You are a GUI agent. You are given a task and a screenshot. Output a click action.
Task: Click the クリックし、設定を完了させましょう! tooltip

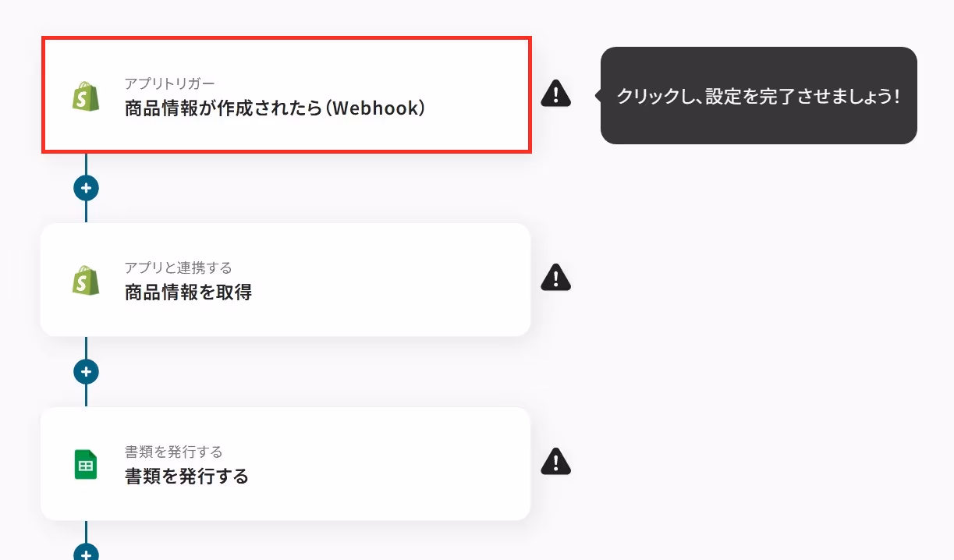coord(758,96)
